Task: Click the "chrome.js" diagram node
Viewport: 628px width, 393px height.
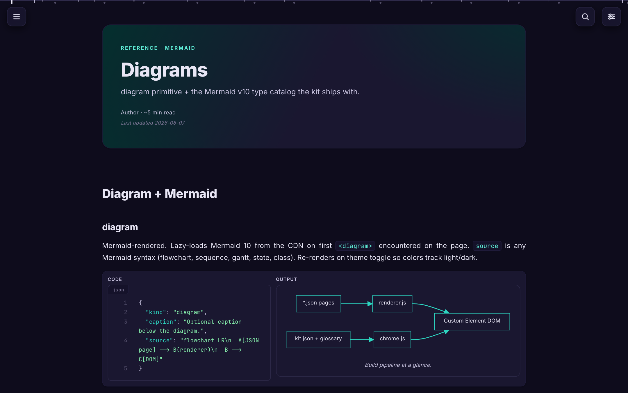Action: (x=392, y=339)
